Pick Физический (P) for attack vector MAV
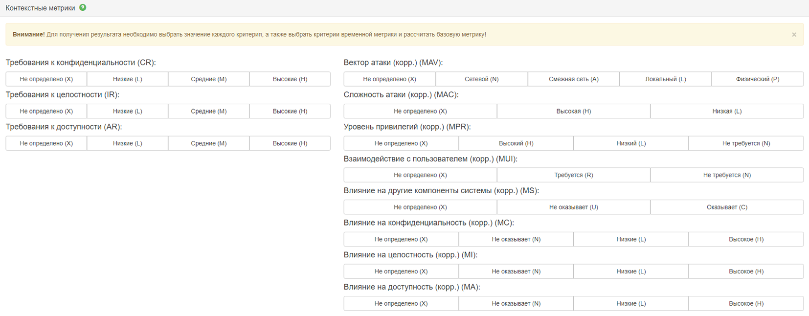 tap(757, 79)
